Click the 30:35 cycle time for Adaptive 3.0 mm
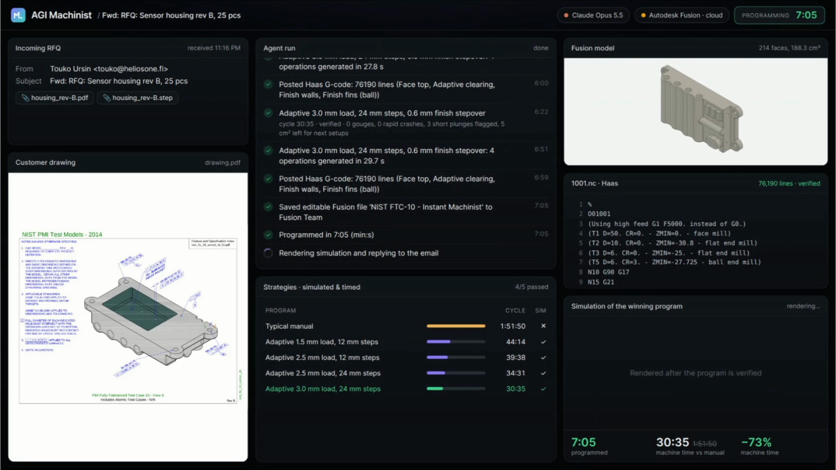This screenshot has height=470, width=836. pos(515,389)
